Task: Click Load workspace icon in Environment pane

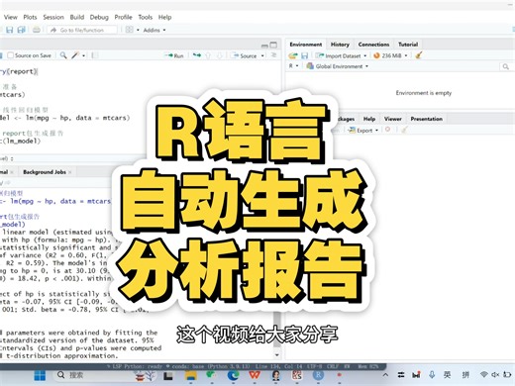Action: [x=293, y=55]
